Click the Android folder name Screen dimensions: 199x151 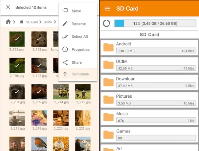(124, 44)
